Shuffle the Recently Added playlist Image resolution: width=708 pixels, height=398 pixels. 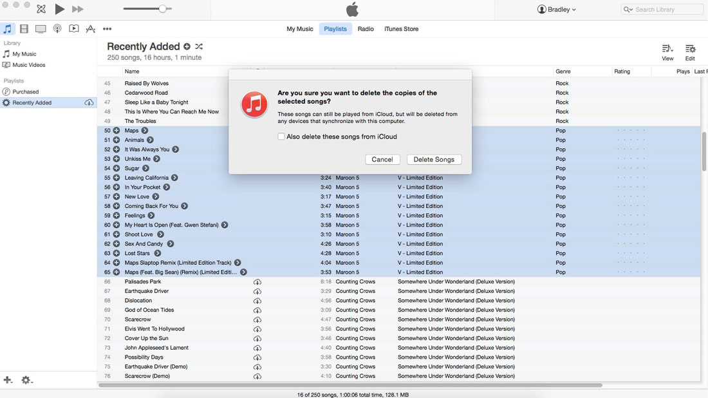click(199, 46)
